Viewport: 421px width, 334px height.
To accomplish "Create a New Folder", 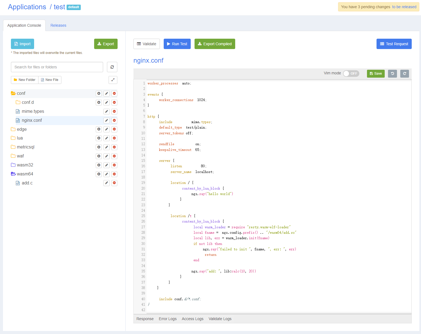I will pyautogui.click(x=25, y=80).
